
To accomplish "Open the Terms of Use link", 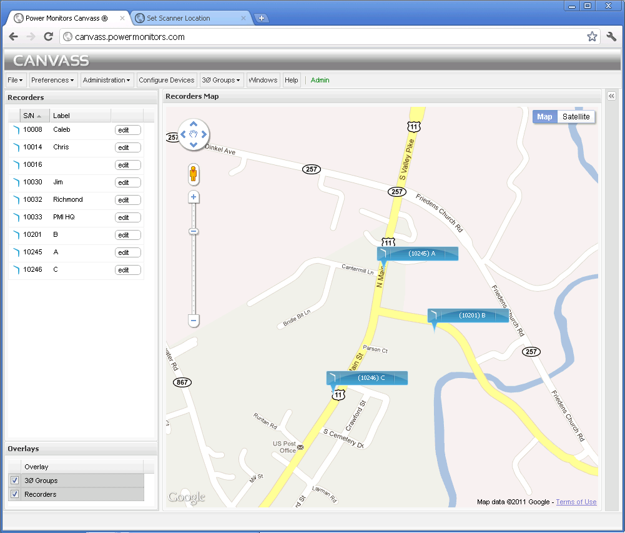I will point(576,502).
